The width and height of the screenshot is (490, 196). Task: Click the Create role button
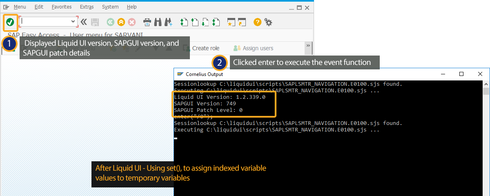click(x=201, y=48)
